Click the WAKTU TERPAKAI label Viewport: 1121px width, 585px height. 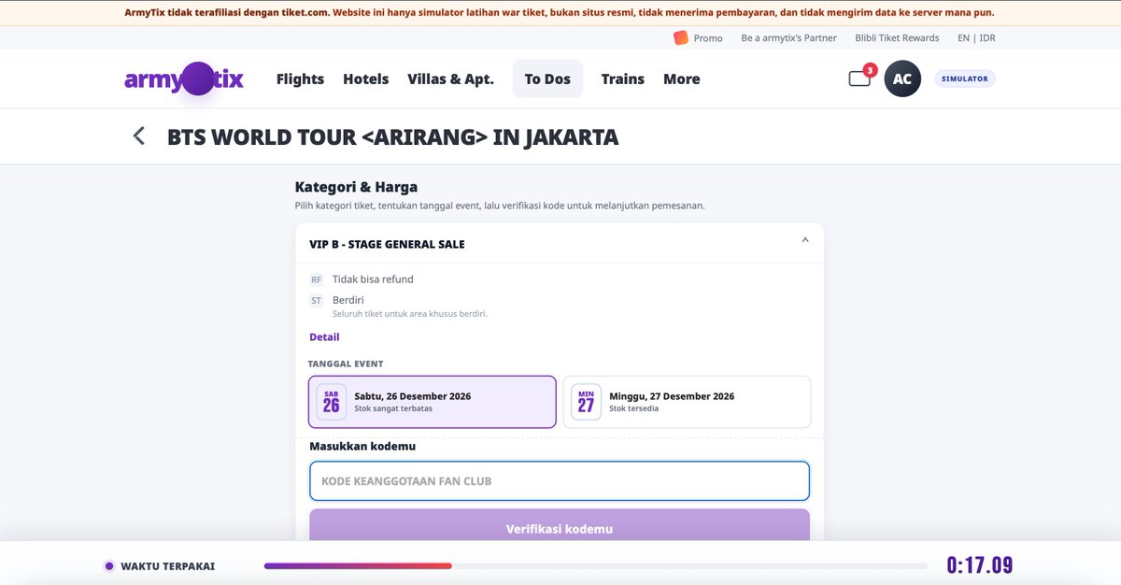pyautogui.click(x=167, y=566)
